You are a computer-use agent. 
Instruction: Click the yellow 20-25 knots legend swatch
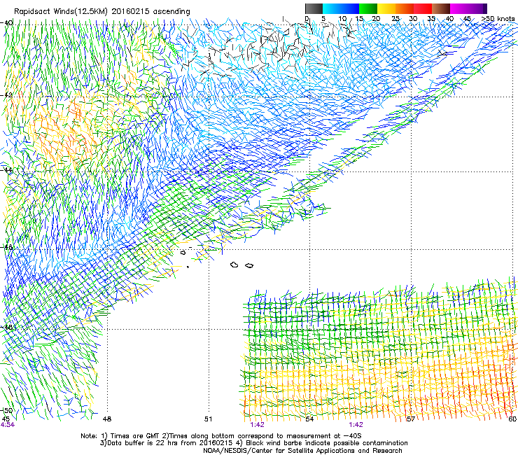[x=386, y=8]
